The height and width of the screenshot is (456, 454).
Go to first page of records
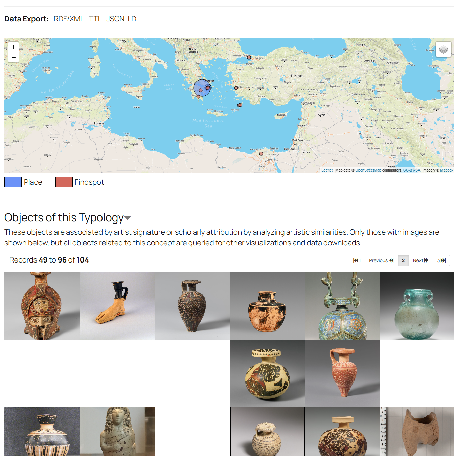pos(357,260)
